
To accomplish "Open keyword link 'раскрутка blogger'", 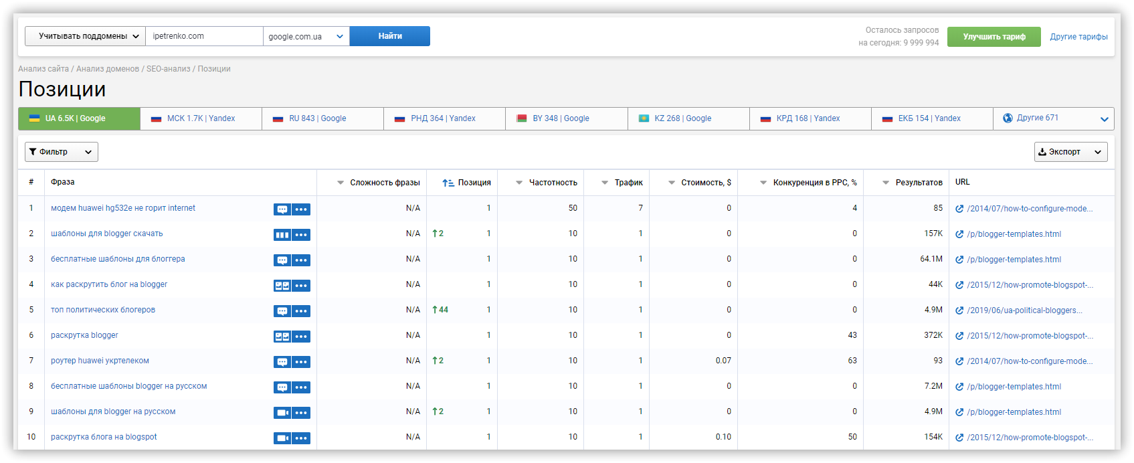I will pos(84,335).
